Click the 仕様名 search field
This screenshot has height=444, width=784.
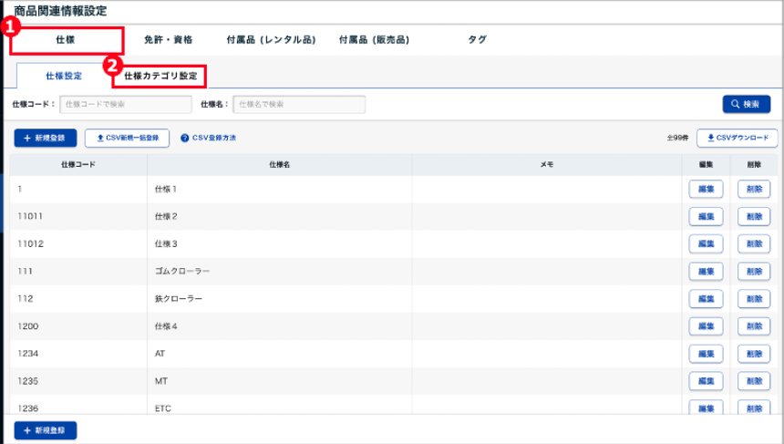pyautogui.click(x=299, y=104)
